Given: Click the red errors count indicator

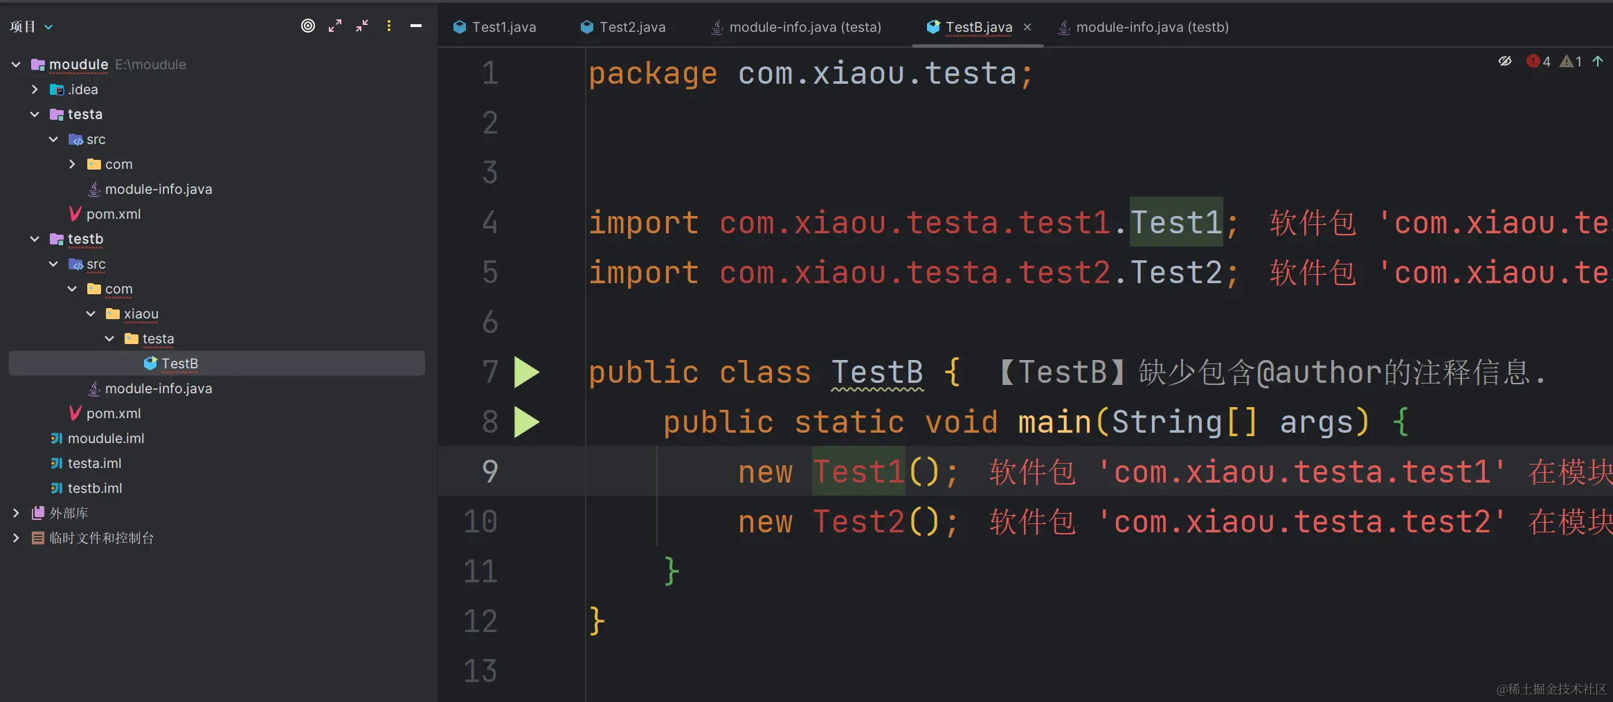Looking at the screenshot, I should [x=1538, y=62].
